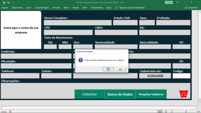The image size is (201, 113).
Task: Click the white Código field
Action: click(182, 76)
